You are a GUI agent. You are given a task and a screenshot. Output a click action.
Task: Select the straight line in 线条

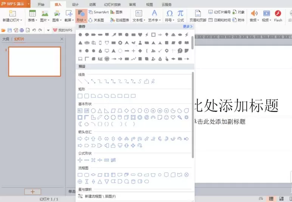(x=80, y=81)
